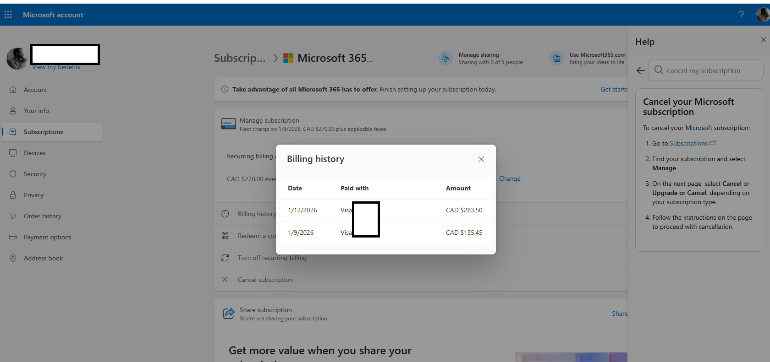Click the sidebar profile photo
Image resolution: width=770 pixels, height=362 pixels.
click(17, 58)
